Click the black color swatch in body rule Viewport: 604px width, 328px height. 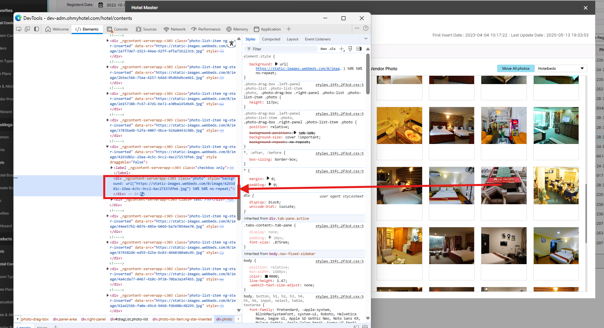266,276
